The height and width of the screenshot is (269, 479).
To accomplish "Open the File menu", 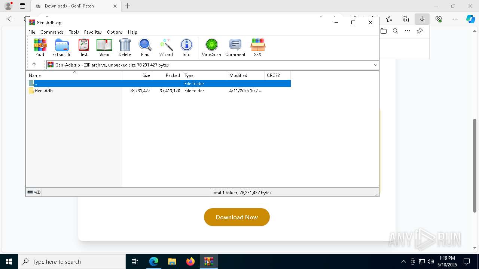I will (x=32, y=32).
